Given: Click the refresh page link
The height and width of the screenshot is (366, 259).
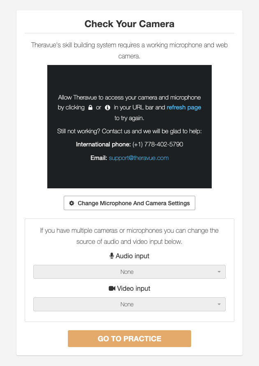Looking at the screenshot, I should tap(184, 107).
